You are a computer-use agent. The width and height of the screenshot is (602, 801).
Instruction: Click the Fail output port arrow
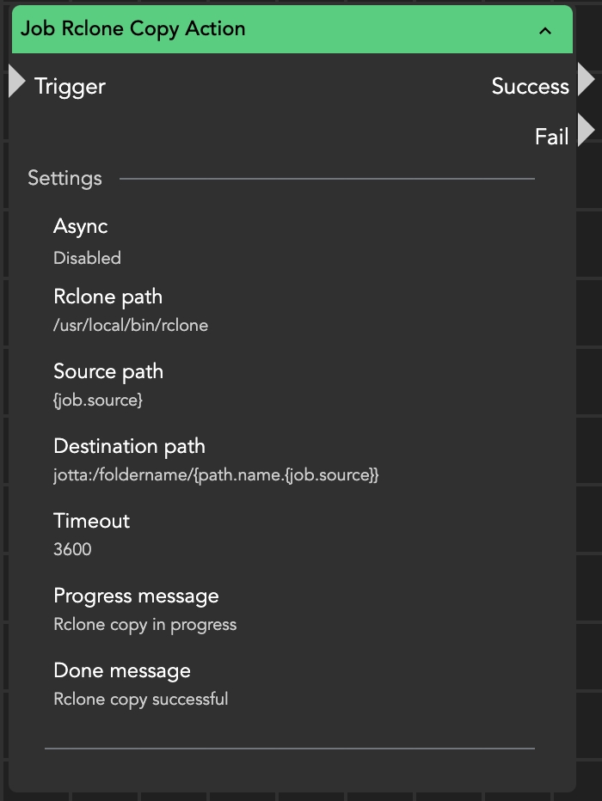click(x=586, y=131)
